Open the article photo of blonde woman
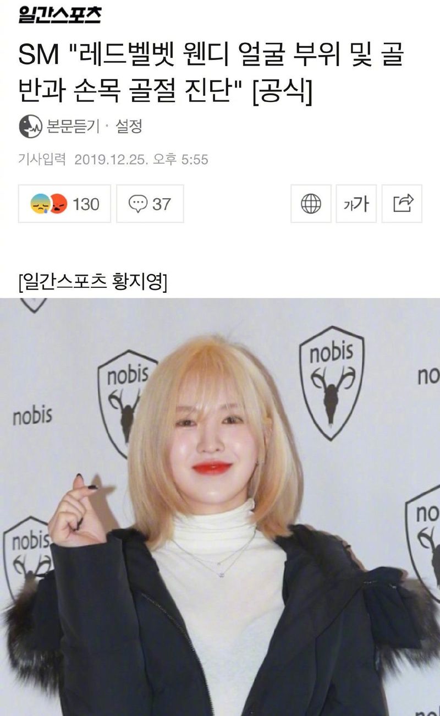440x716 pixels. point(220,507)
